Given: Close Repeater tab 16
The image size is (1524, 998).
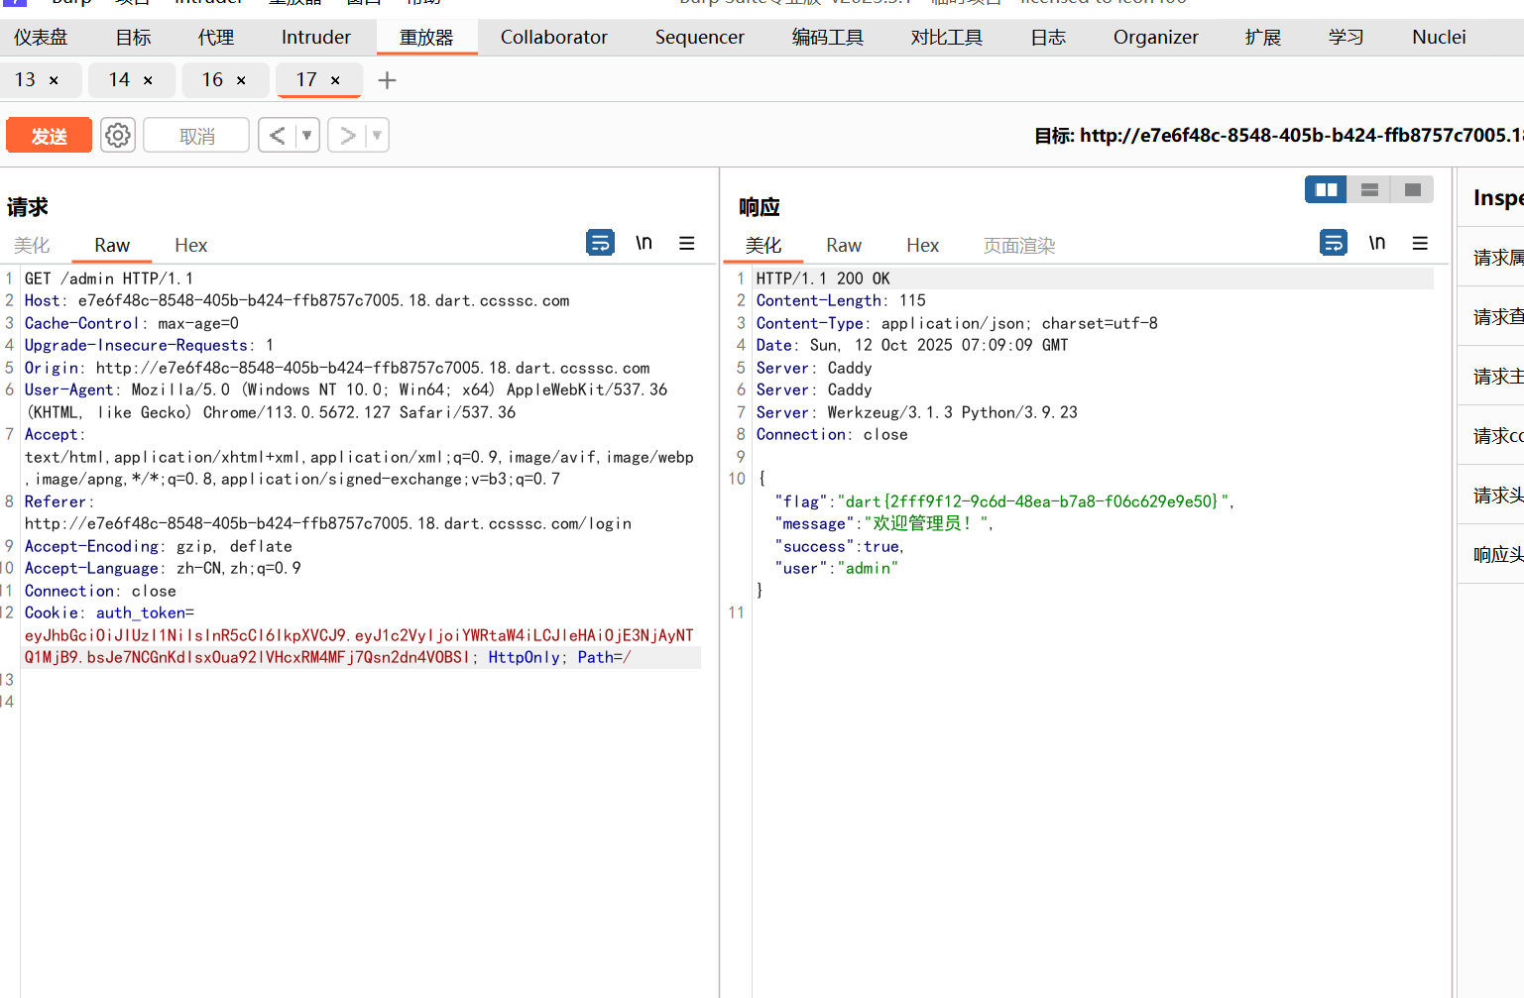Looking at the screenshot, I should coord(241,80).
